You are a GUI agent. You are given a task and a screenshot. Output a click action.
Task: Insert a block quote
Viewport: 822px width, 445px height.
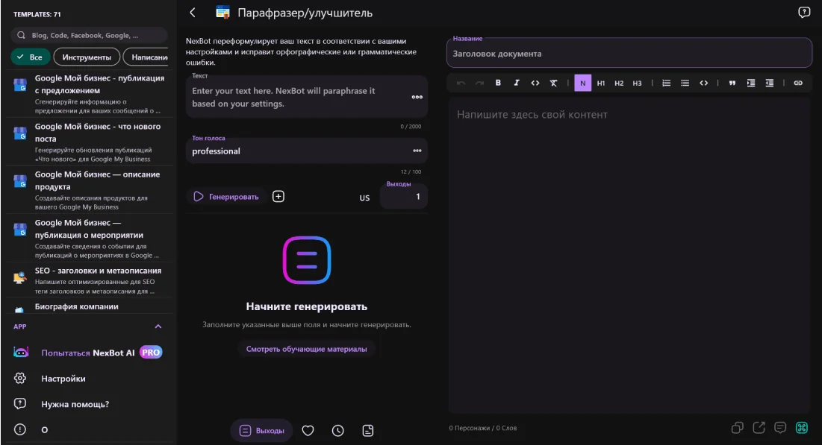click(732, 83)
